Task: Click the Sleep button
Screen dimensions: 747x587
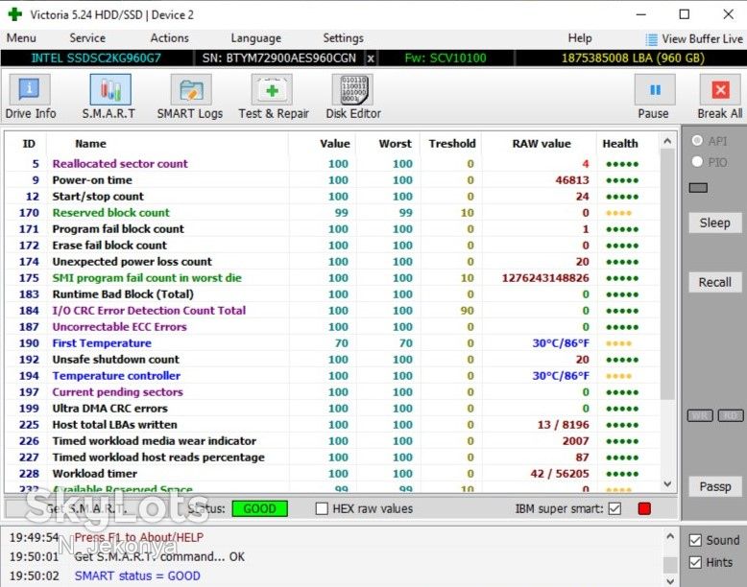Action: [x=714, y=223]
